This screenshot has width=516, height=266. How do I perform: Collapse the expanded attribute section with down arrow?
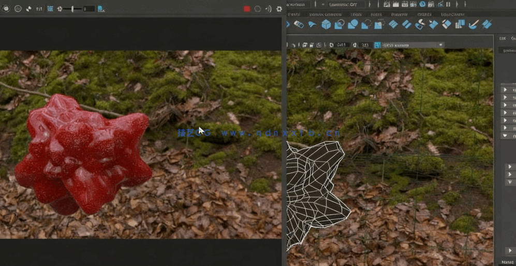505,136
